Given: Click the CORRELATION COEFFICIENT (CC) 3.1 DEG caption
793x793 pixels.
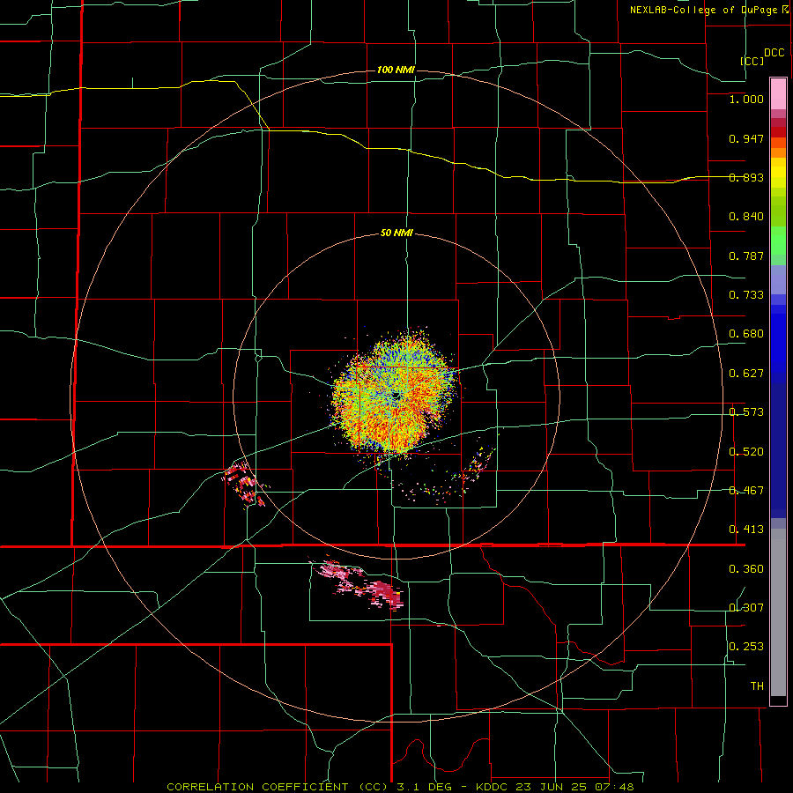Looking at the screenshot, I should point(309,787).
